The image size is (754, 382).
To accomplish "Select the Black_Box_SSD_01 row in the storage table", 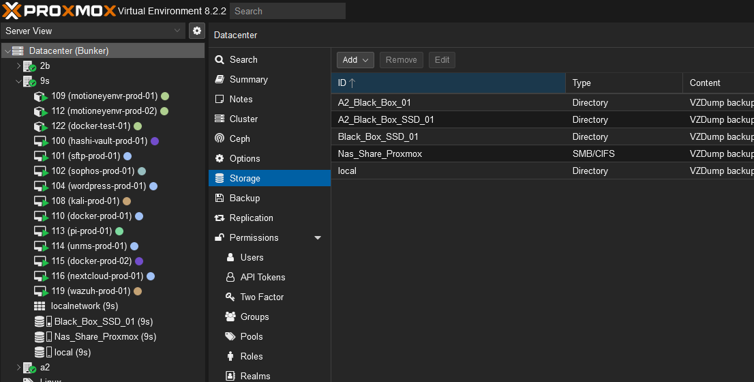I will [543, 136].
